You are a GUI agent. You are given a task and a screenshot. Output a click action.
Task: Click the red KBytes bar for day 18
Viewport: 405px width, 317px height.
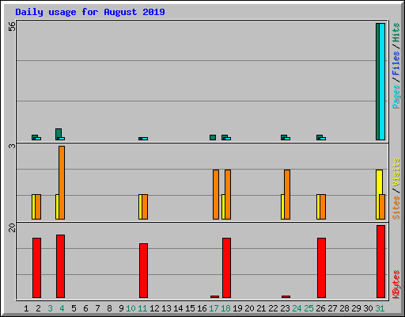pos(227,268)
